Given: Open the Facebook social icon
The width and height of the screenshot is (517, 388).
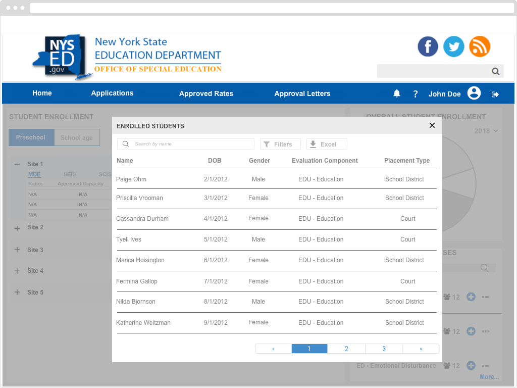Looking at the screenshot, I should coord(428,46).
